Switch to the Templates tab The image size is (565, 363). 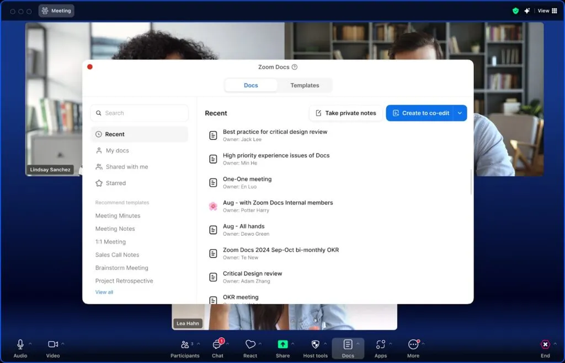click(x=305, y=85)
